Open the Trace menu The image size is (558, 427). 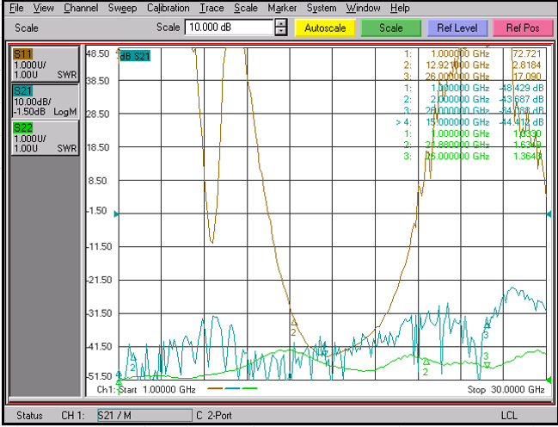(x=212, y=8)
